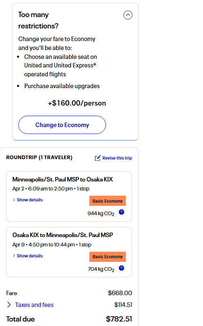Click the 704 kg CO2 emissions label
Viewport: 203px width, 326px height.
pos(101,269)
